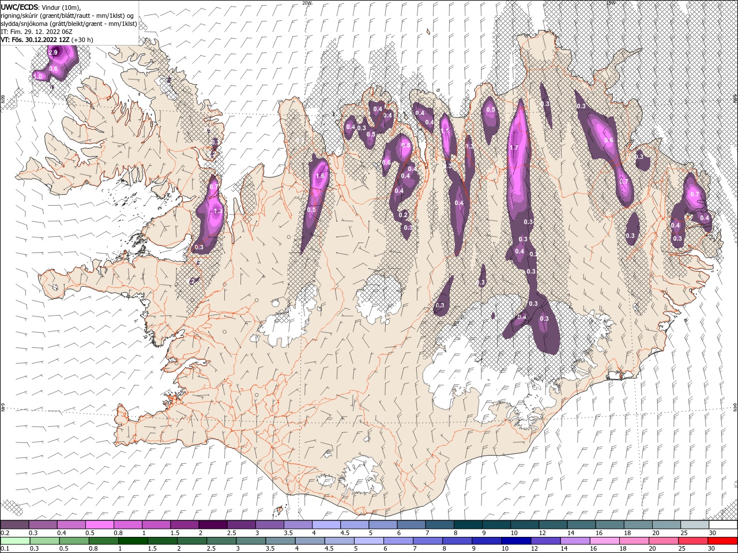Image resolution: width=738 pixels, height=553 pixels.
Task: Click the 0.1 label under lower legend
Action: coord(5,549)
